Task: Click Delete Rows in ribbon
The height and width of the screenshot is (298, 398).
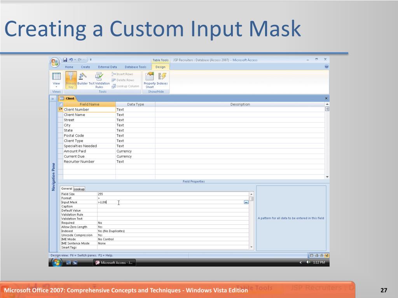Action: pos(122,80)
